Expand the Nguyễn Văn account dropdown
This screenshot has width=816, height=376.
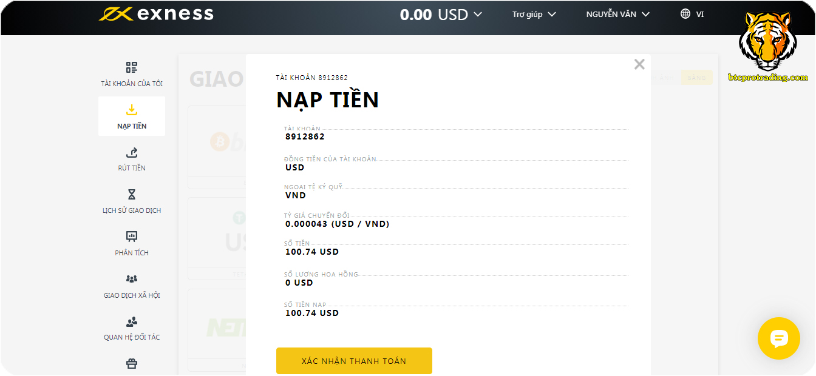pyautogui.click(x=616, y=13)
